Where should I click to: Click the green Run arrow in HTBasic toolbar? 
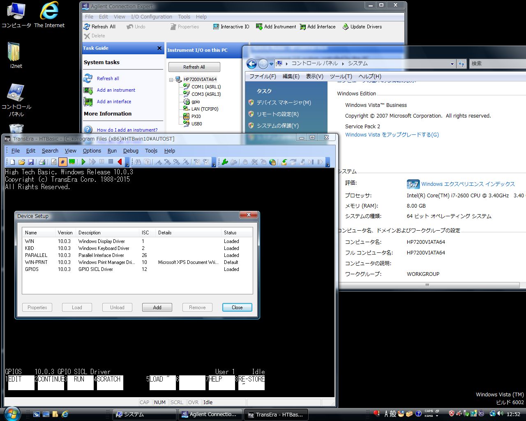(83, 162)
